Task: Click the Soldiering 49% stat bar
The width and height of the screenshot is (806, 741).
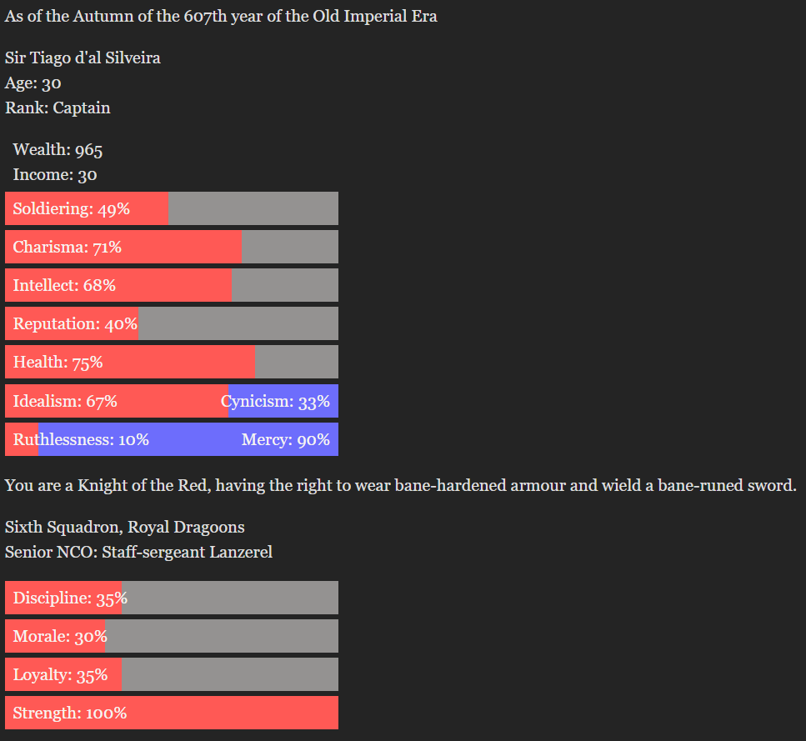Action: click(x=171, y=208)
